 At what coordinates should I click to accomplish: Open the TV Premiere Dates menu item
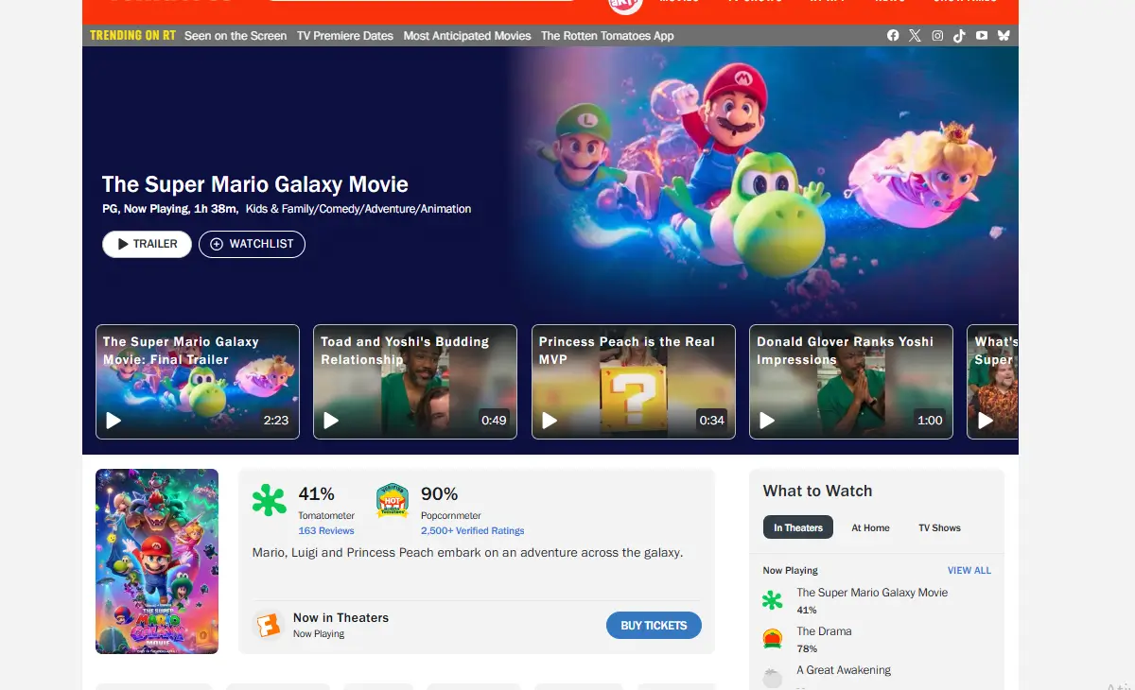click(345, 35)
